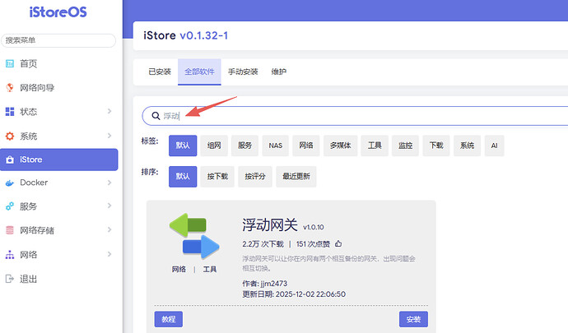Click the 浮动网关 app title

270,224
